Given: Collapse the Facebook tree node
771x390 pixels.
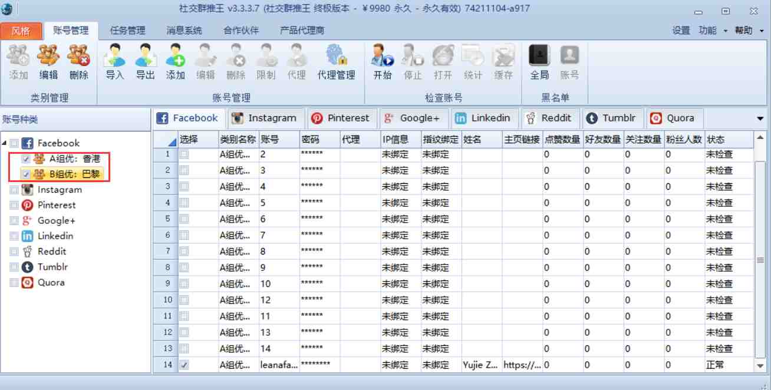Looking at the screenshot, I should [5, 143].
